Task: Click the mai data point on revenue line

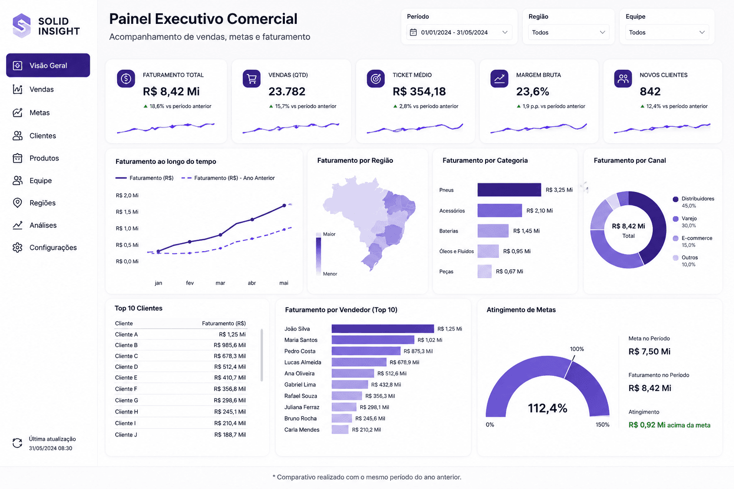Action: 284,205
